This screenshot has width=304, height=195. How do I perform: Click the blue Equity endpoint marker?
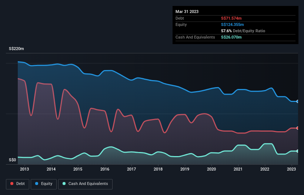298,101
